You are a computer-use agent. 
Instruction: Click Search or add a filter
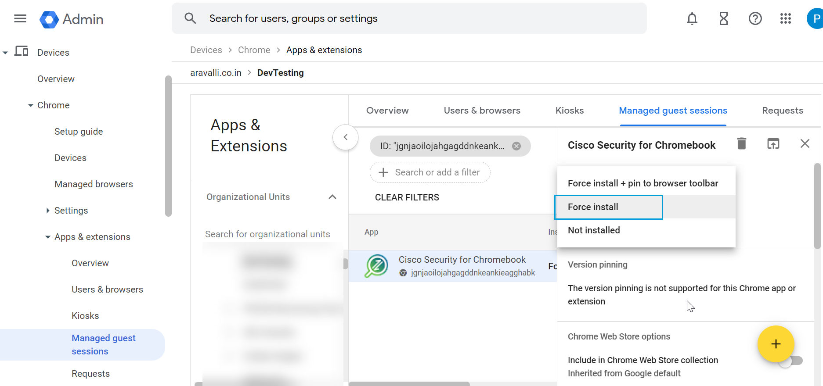pyautogui.click(x=430, y=172)
